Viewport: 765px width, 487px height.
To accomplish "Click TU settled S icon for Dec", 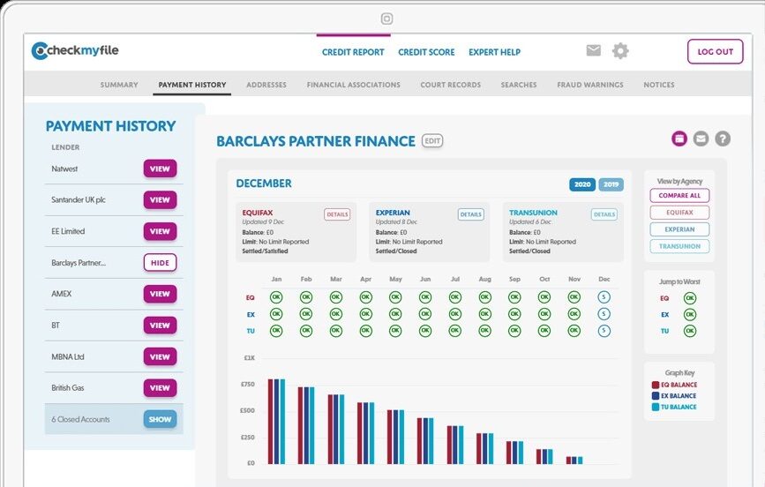I will point(604,331).
